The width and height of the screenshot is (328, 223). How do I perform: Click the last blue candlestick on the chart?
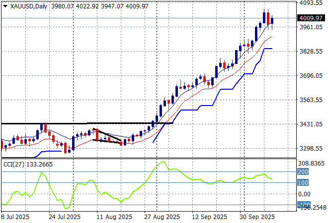(x=272, y=20)
